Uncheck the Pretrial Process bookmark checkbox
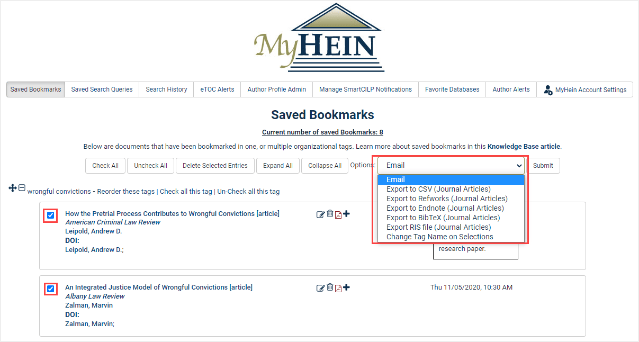This screenshot has width=639, height=342. (x=50, y=215)
